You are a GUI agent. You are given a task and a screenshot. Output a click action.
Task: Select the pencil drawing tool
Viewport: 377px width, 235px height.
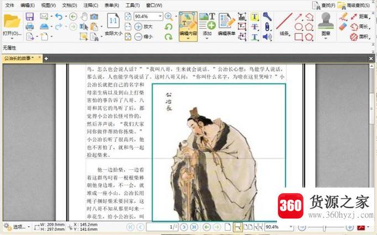pos(344,17)
